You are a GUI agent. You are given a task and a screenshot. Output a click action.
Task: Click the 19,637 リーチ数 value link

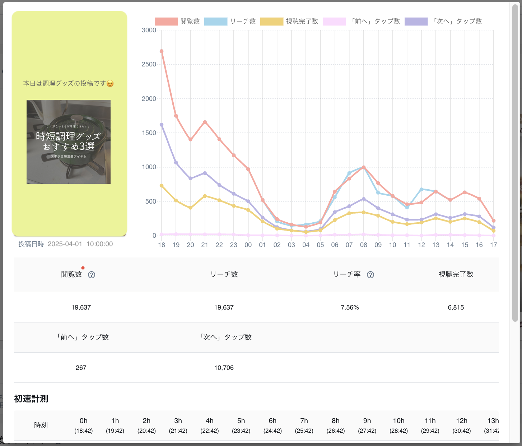224,307
